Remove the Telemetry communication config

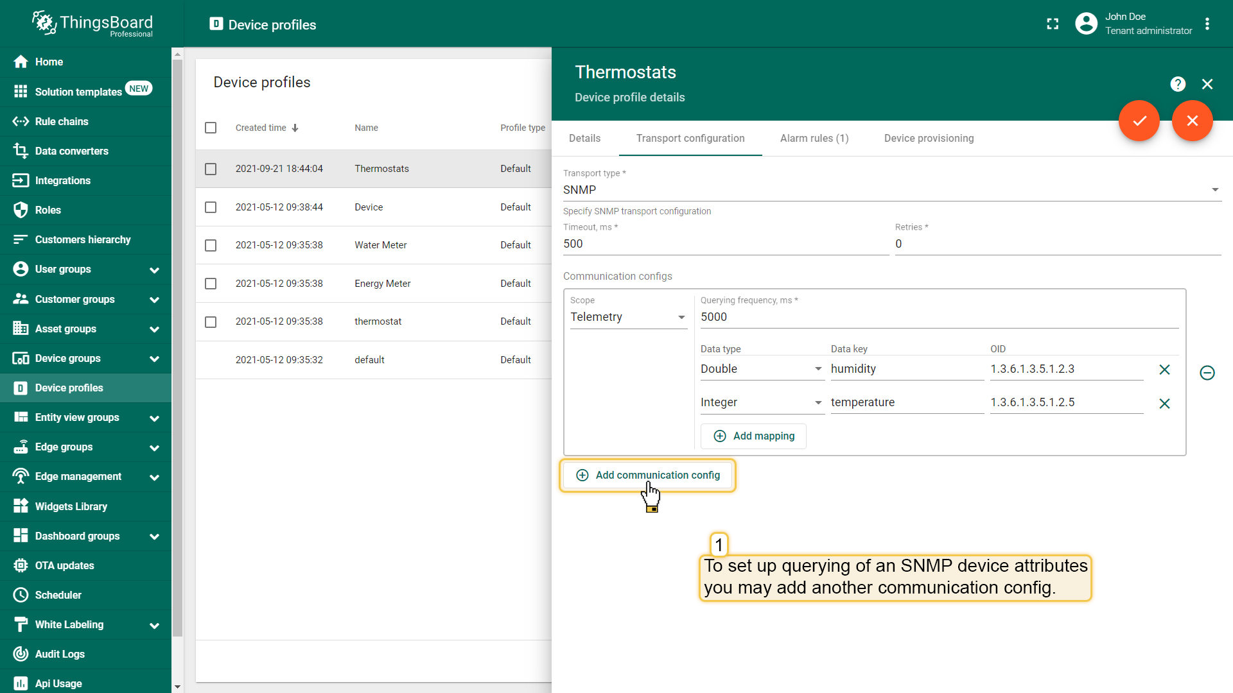tap(1207, 373)
